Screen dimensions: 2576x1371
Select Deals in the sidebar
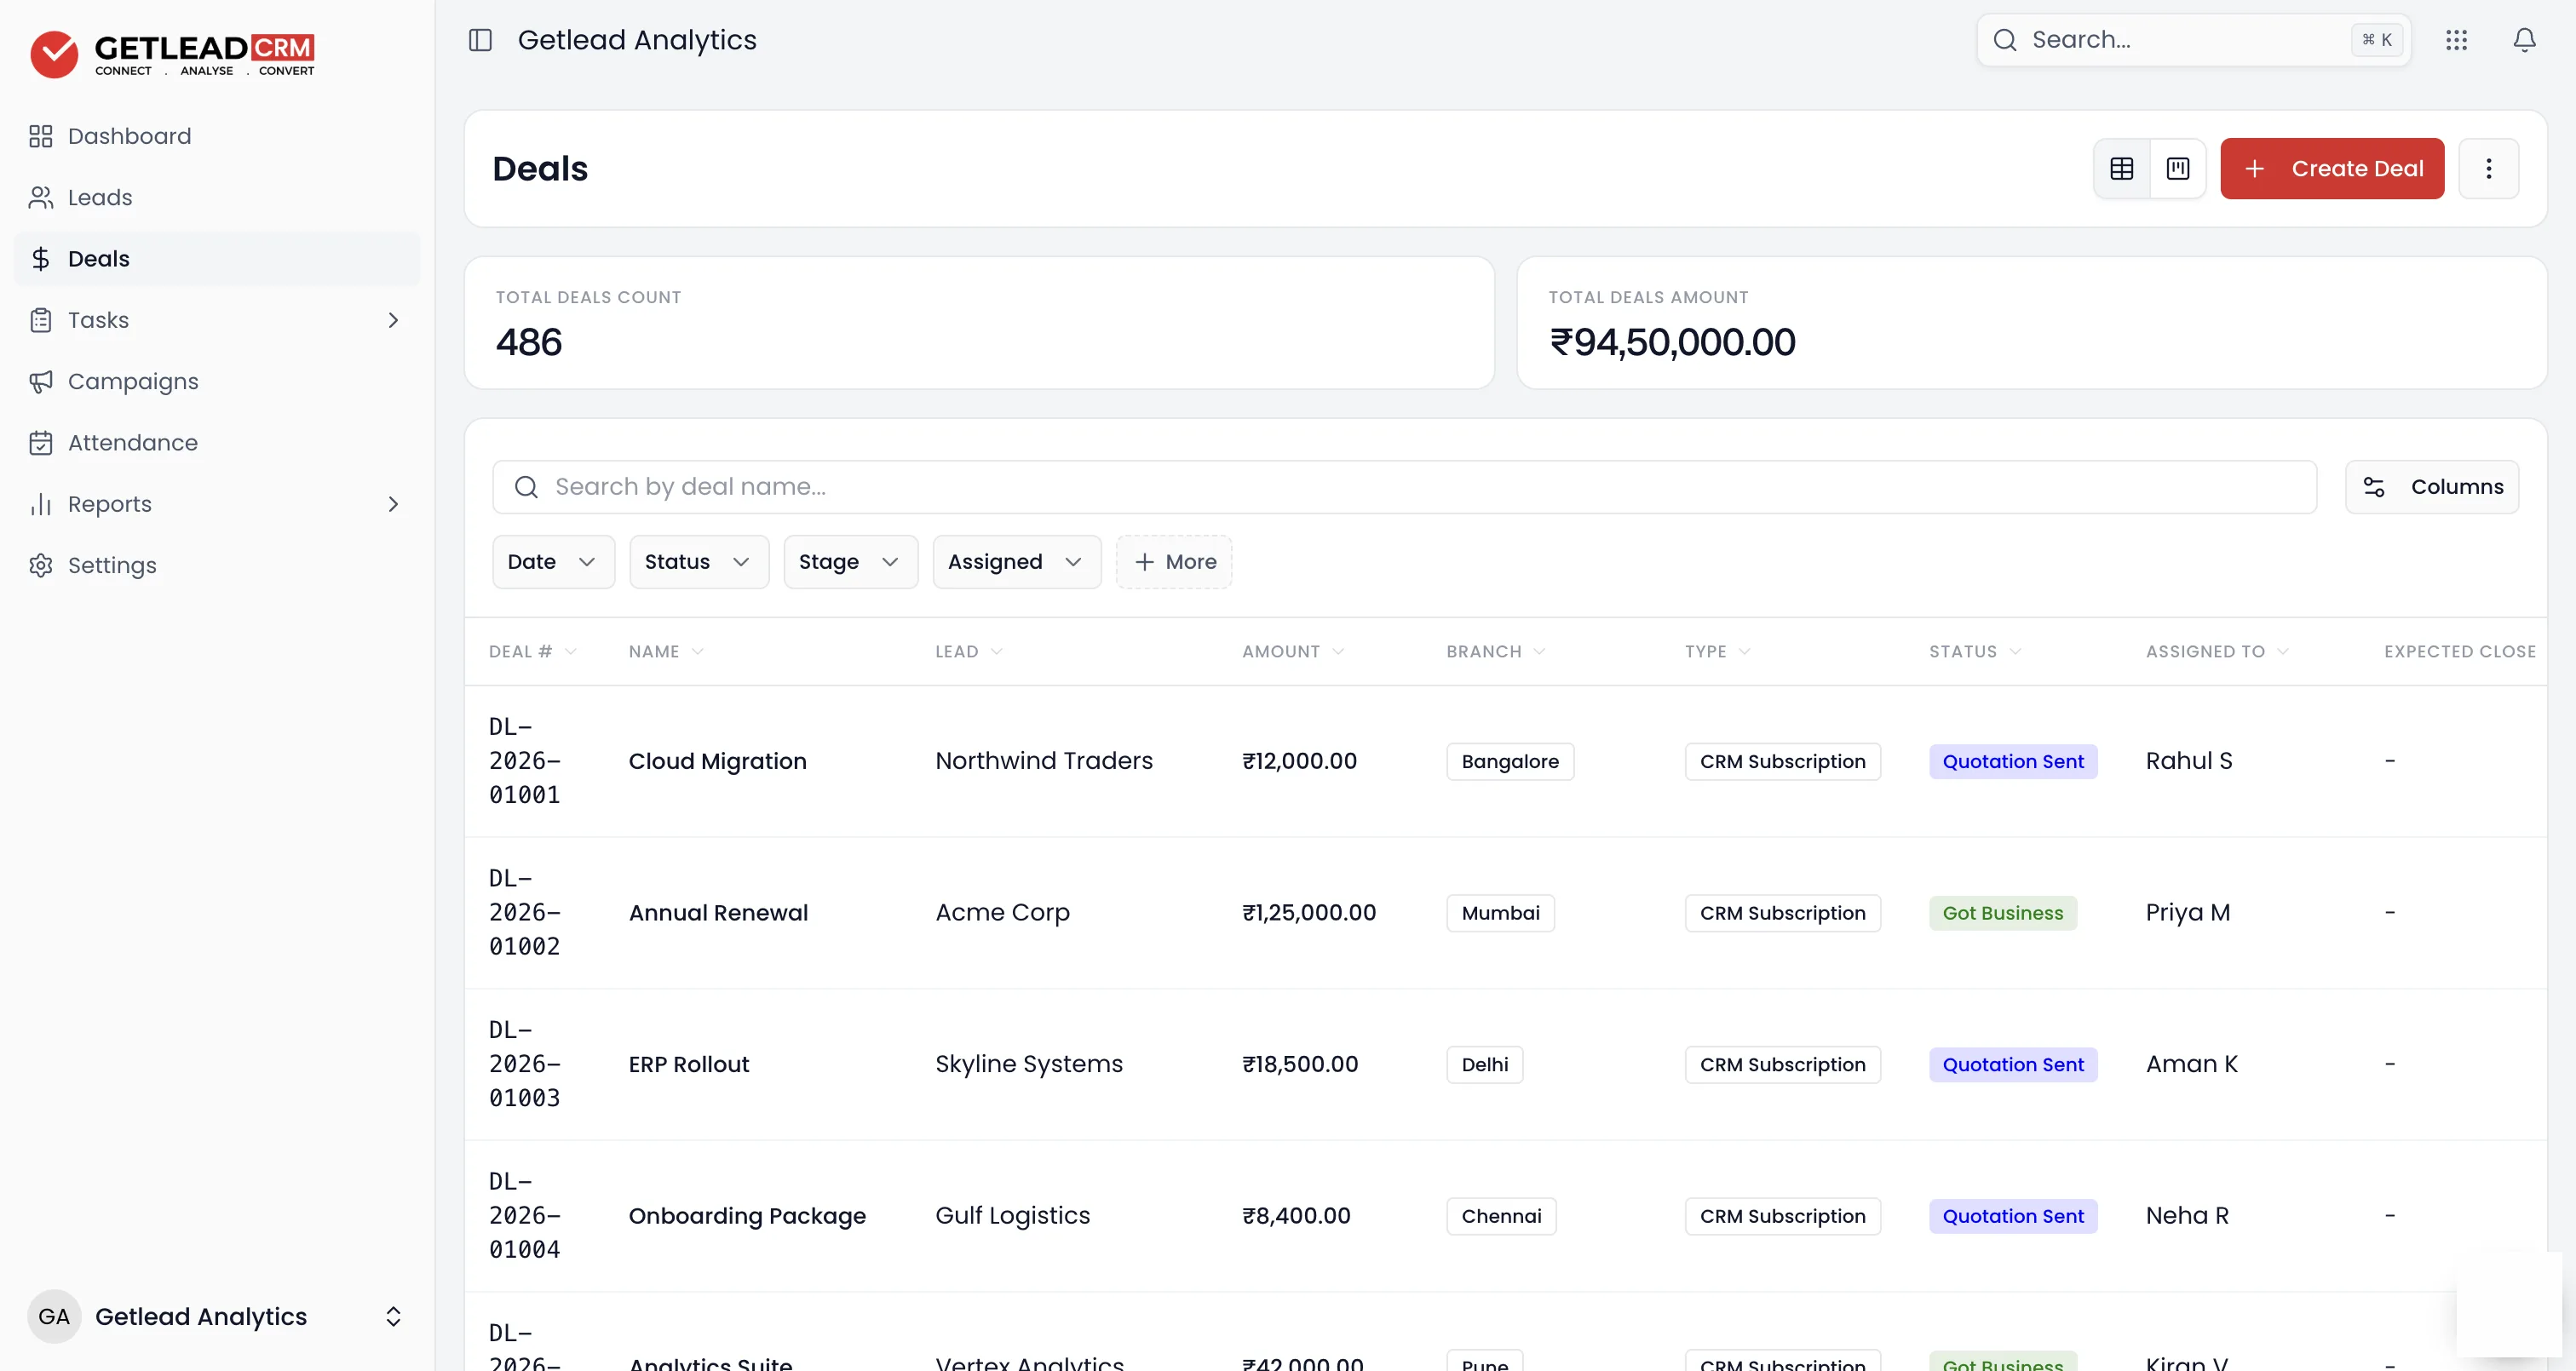pyautogui.click(x=217, y=259)
